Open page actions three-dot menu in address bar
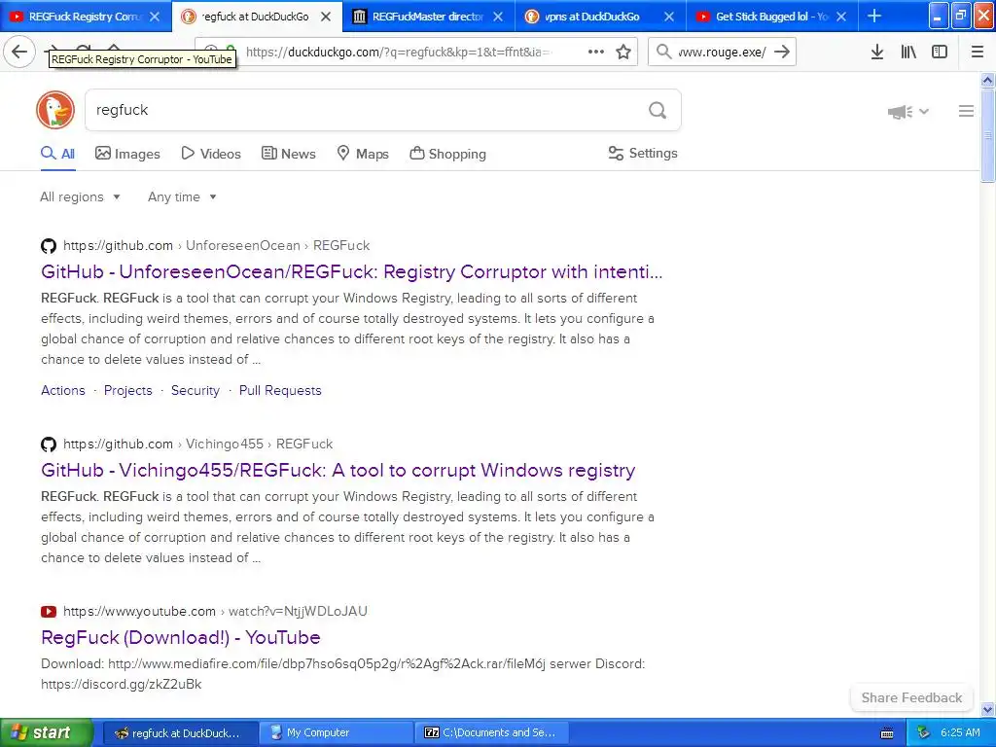Viewport: 996px width, 747px height. click(596, 53)
